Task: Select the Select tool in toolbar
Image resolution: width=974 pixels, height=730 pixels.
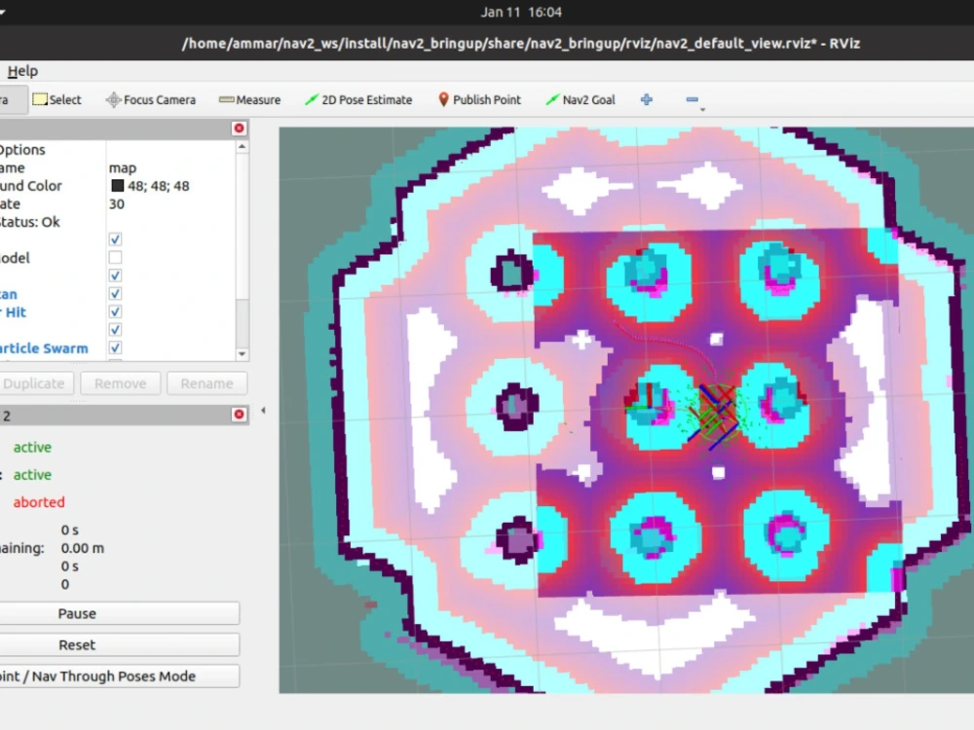Action: [56, 99]
